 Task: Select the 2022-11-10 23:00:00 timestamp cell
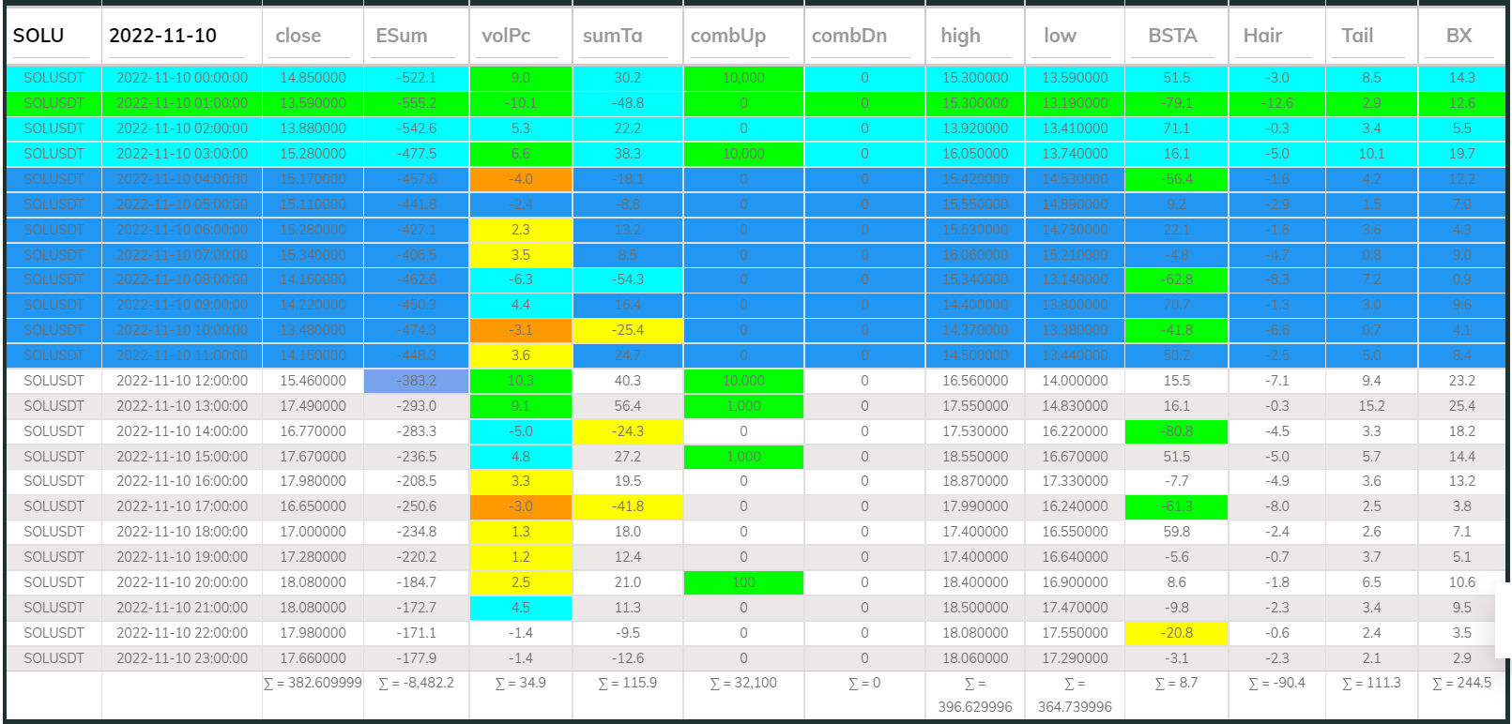click(182, 658)
